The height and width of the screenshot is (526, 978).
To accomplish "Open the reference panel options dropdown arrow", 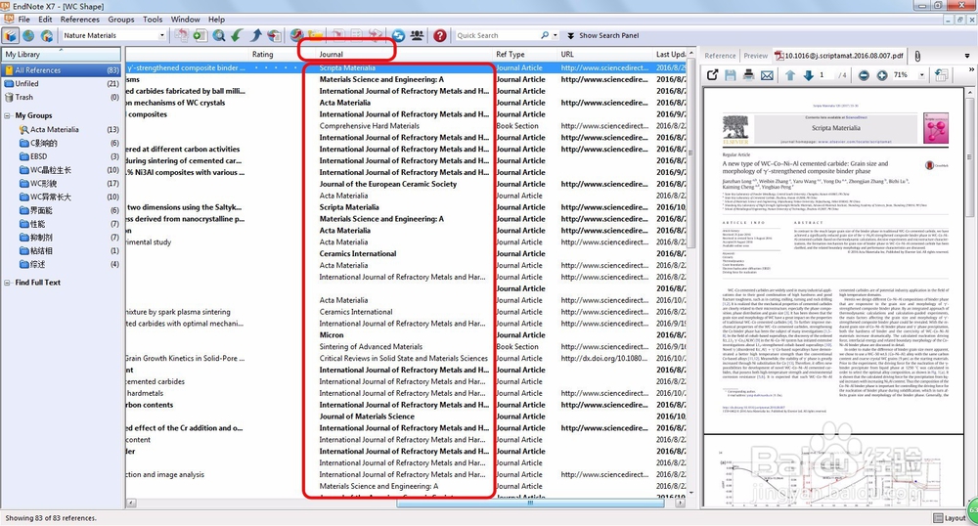I will (x=967, y=56).
